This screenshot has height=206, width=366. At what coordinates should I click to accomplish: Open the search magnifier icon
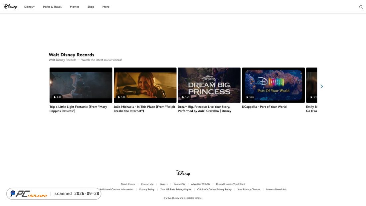coord(361,7)
